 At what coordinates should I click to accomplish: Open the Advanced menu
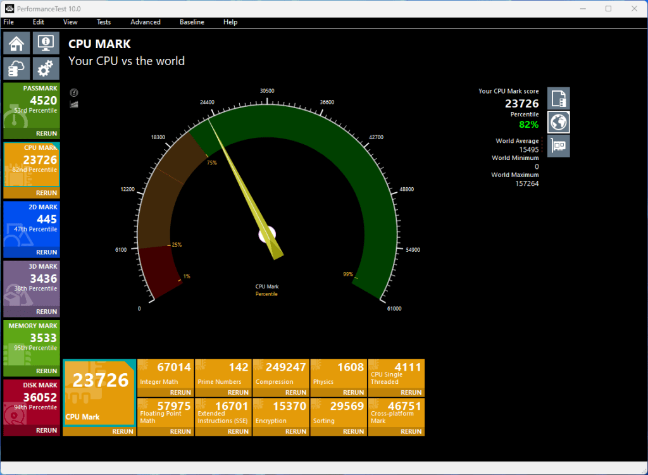tap(146, 22)
